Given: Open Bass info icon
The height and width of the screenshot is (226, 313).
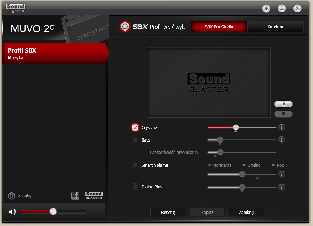Looking at the screenshot, I should 282,140.
